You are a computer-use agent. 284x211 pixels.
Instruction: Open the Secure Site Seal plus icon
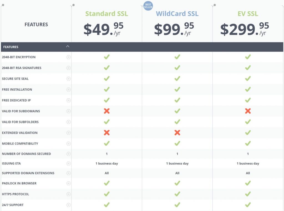(69, 78)
